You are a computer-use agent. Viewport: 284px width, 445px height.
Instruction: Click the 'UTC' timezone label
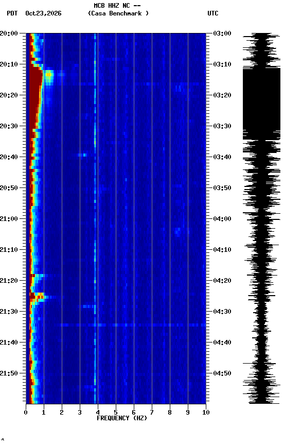pyautogui.click(x=213, y=13)
